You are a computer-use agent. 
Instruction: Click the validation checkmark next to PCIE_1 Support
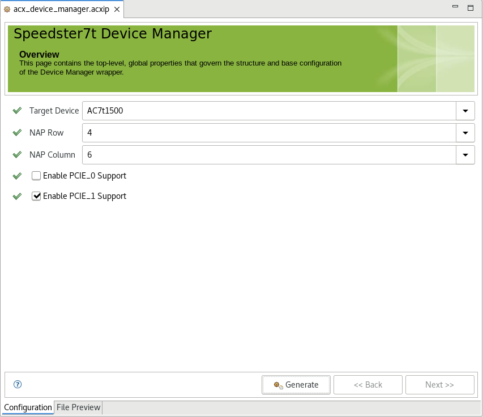click(x=17, y=196)
